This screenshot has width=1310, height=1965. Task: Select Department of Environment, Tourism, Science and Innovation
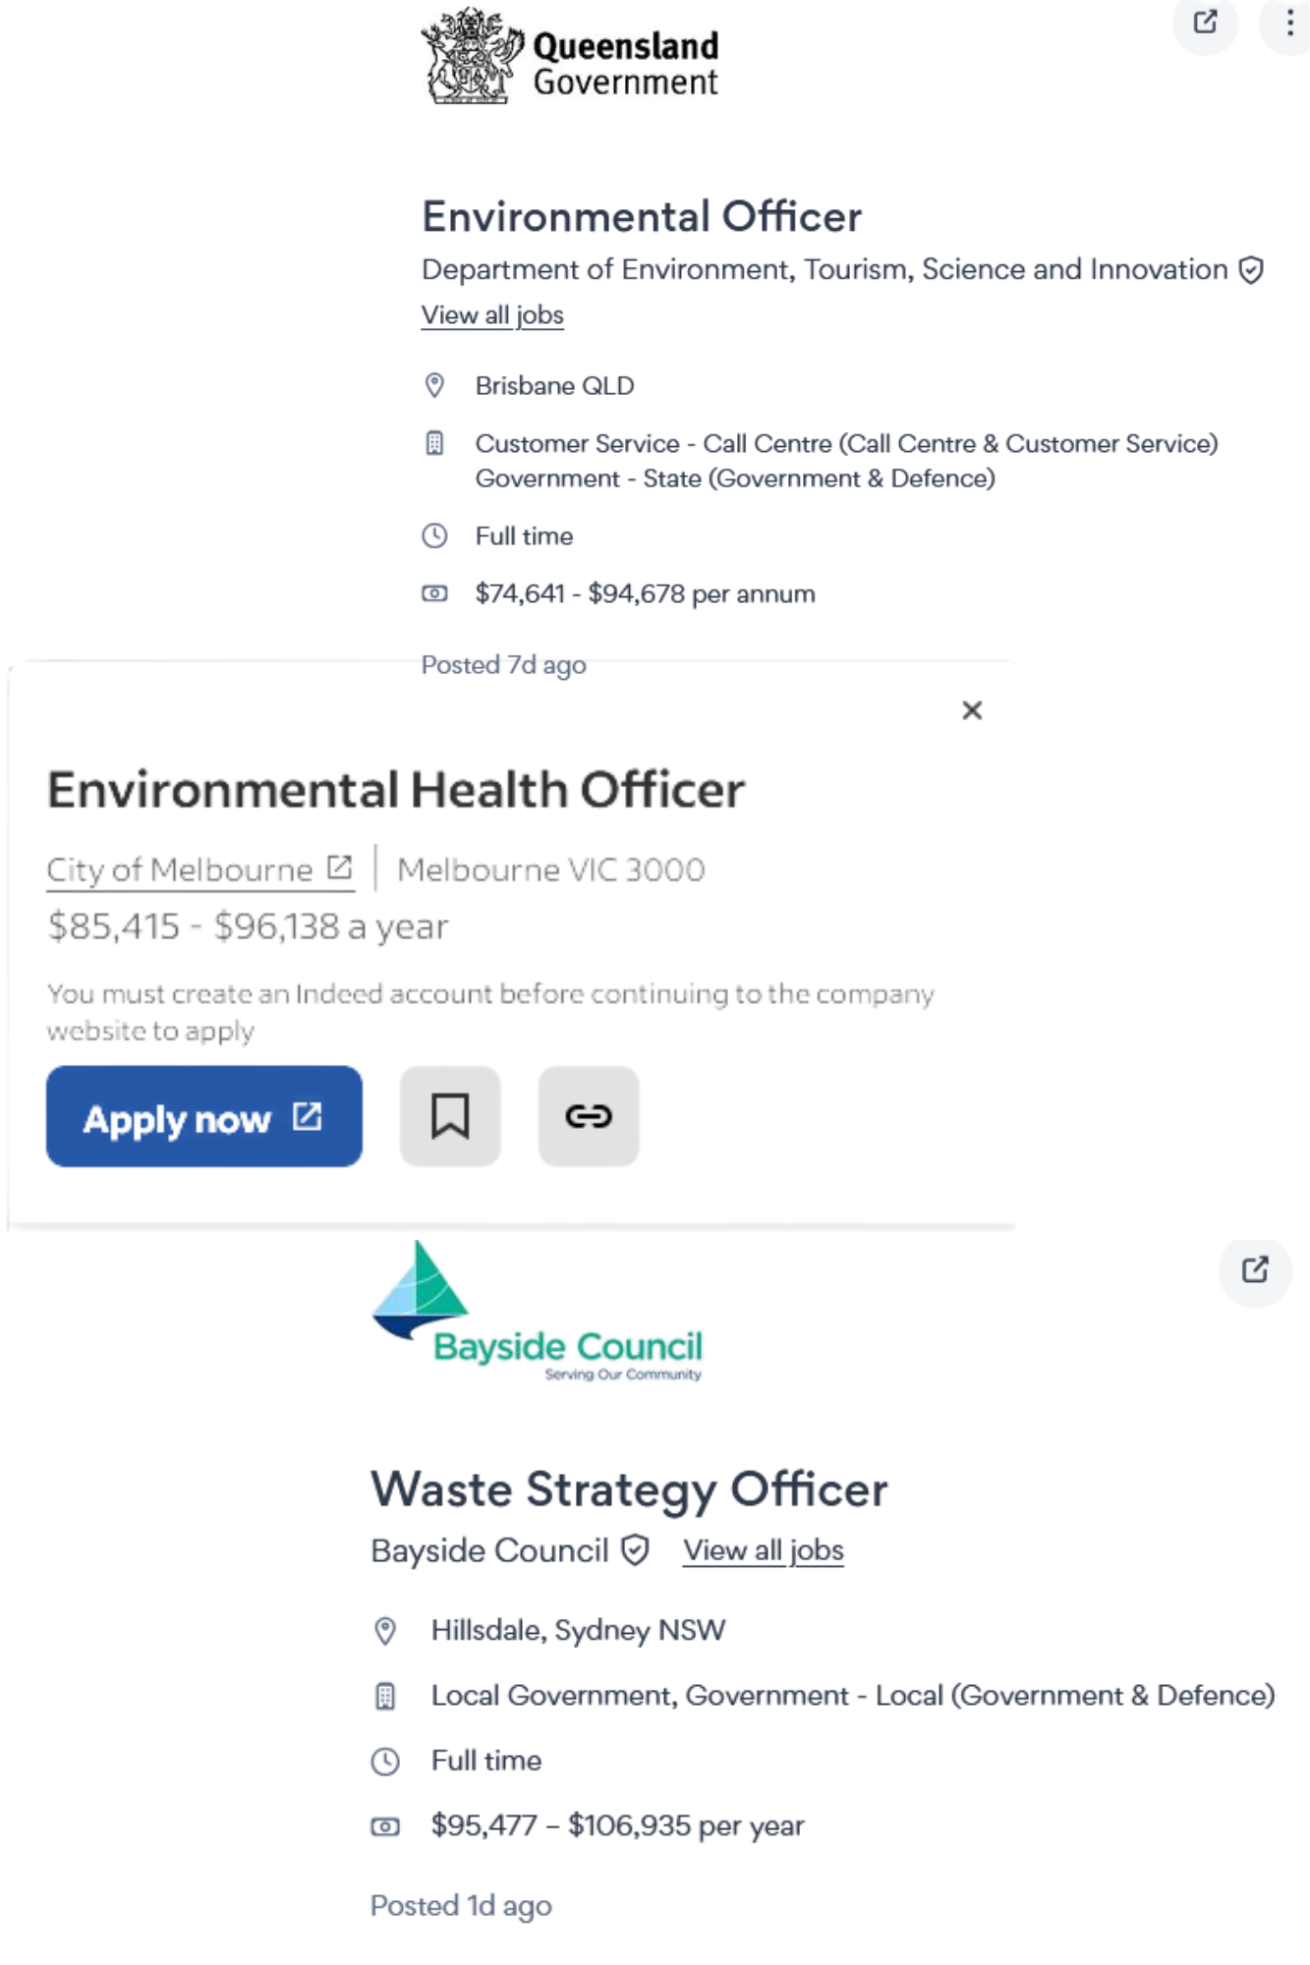tap(825, 269)
